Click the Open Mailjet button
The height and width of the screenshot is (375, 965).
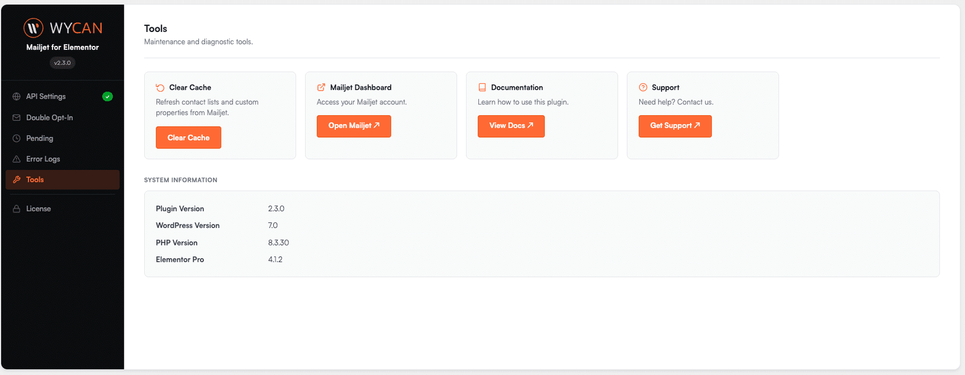click(353, 126)
